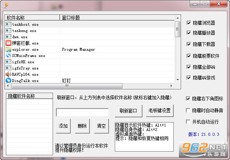Open 老板键设置 settings
Image resolution: width=230 pixels, height=160 pixels.
[160, 110]
